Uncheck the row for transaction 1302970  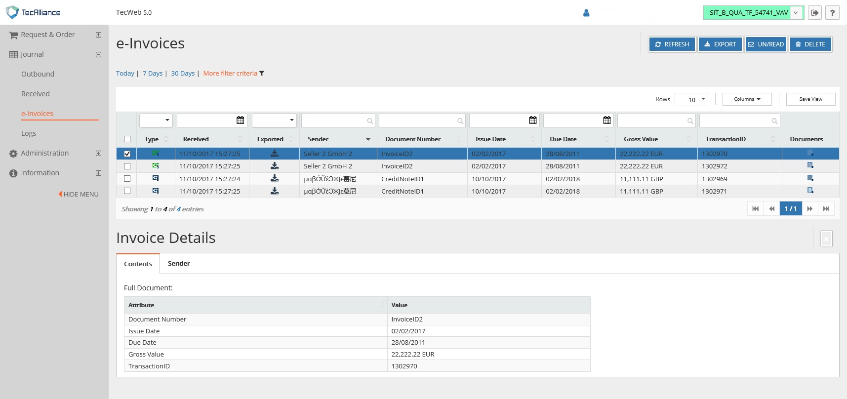(127, 154)
